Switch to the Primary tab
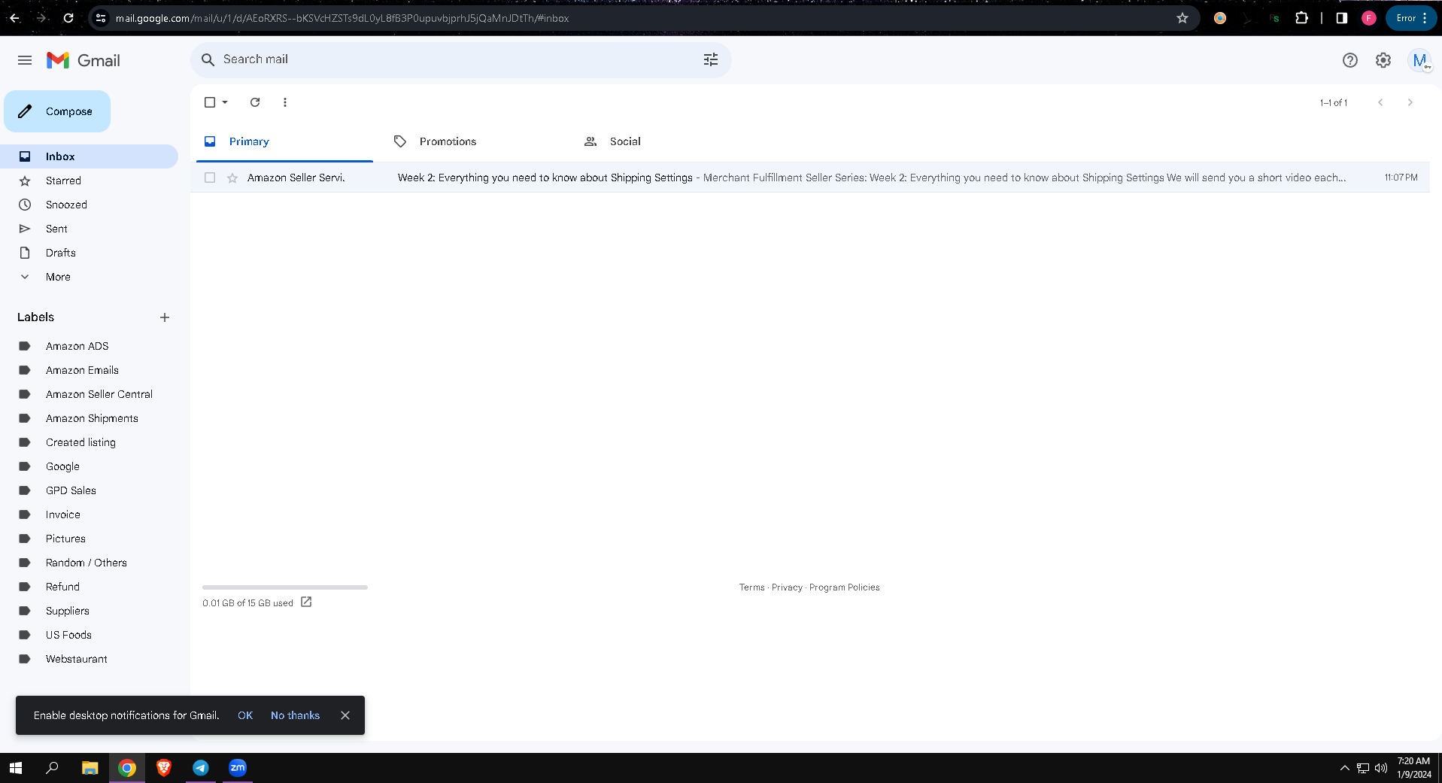 pos(284,141)
